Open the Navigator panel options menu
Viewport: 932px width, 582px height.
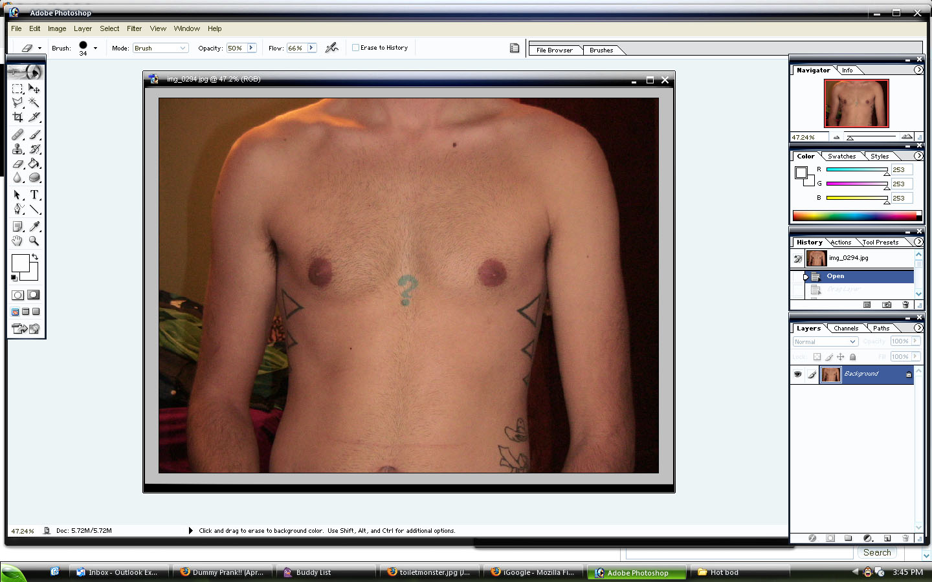tap(918, 70)
